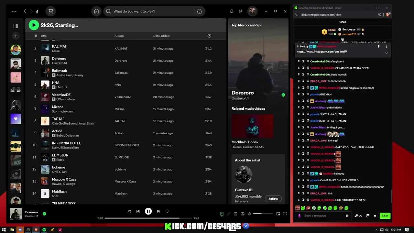Viewport: 414px width, 233px height.
Task: Open the Windows Start menu
Action: pyautogui.click(x=4, y=230)
